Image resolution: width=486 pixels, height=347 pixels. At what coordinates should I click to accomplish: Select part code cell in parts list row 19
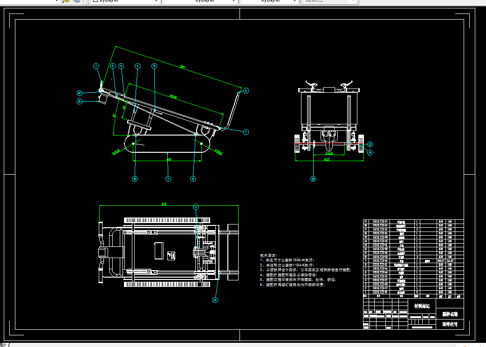(380, 222)
